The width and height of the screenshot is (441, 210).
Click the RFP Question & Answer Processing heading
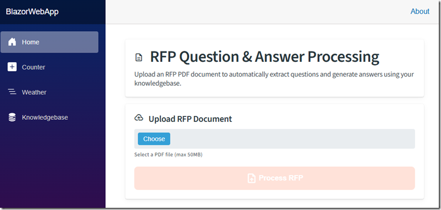coord(265,57)
